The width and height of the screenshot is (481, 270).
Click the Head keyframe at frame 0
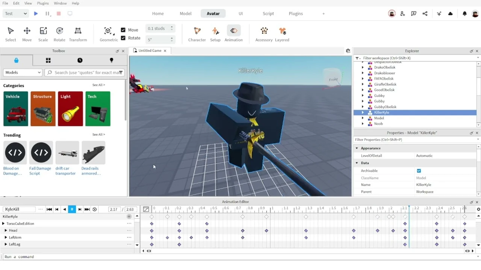[x=152, y=231]
